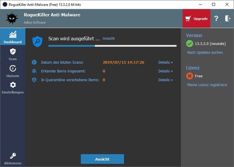Maximize the RogueKiller window
The width and height of the screenshot is (234, 167).
pos(214,4)
